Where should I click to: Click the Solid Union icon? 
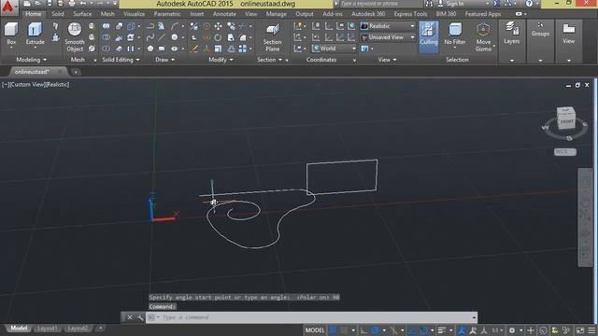tap(106, 26)
